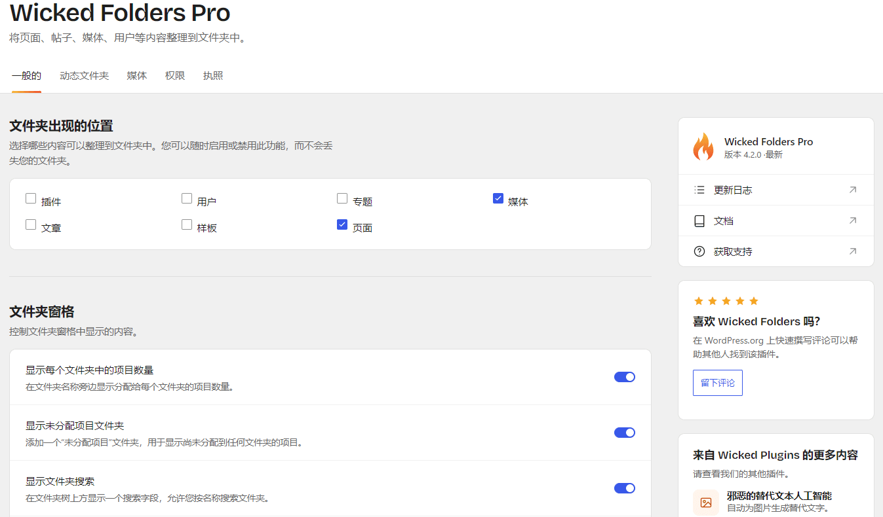The height and width of the screenshot is (517, 883).
Task: Disable the 显示未分配项目文件夹 toggle
Action: (625, 433)
